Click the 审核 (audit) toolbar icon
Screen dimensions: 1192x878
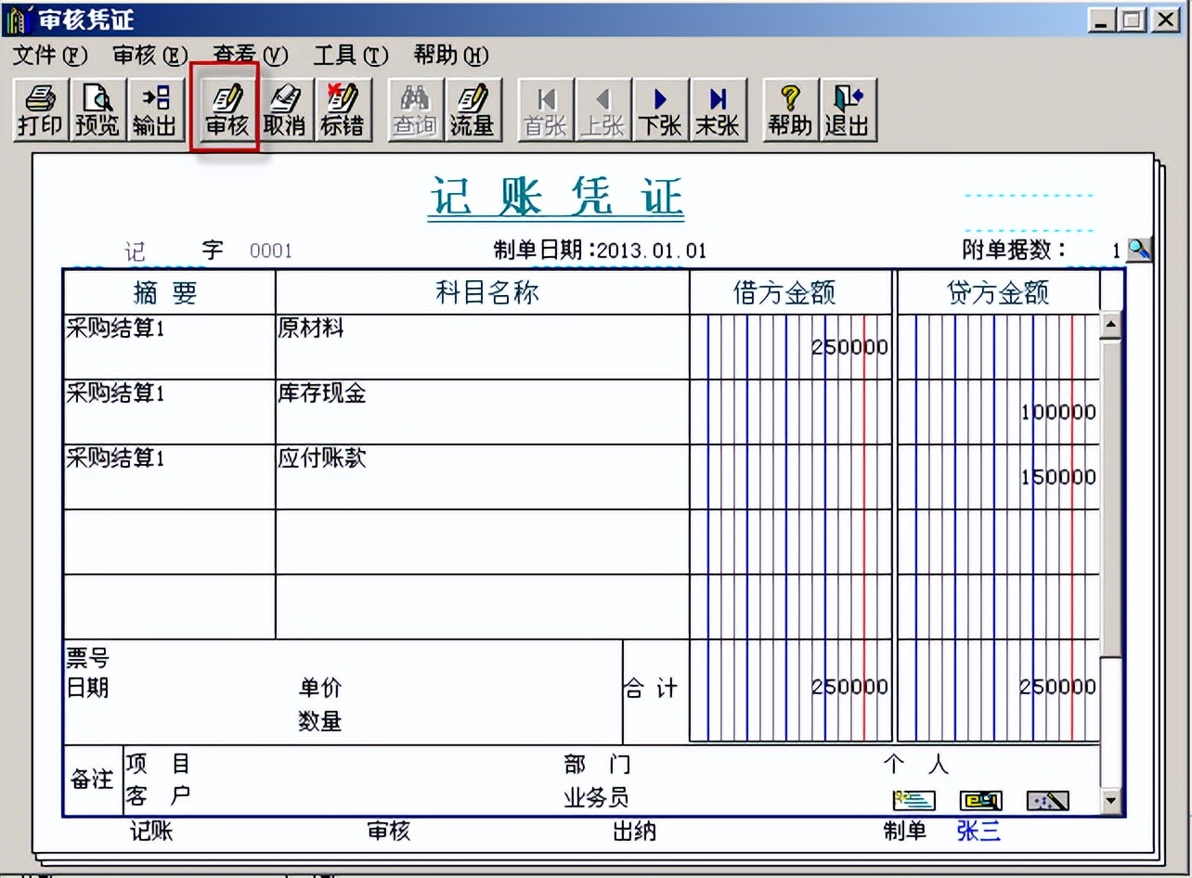225,109
